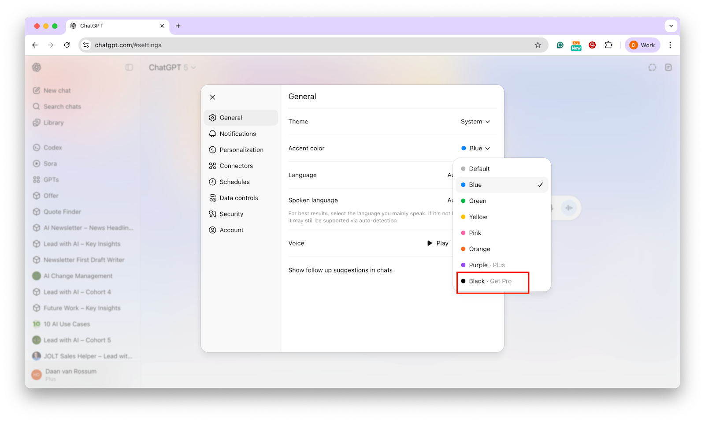Open the Theme System dropdown
Image resolution: width=705 pixels, height=421 pixels.
coord(475,122)
